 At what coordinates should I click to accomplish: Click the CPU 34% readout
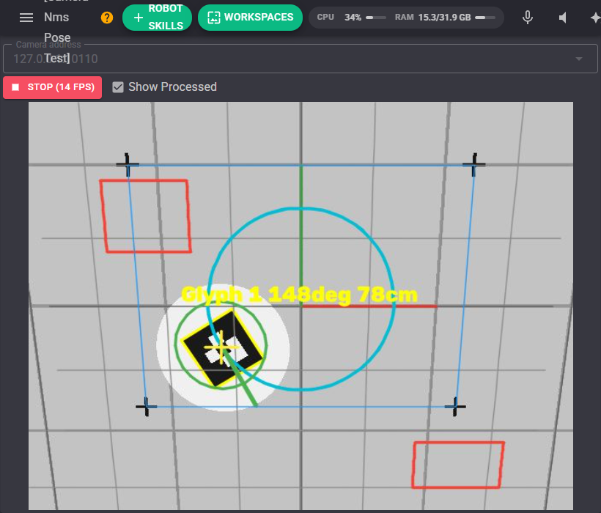pyautogui.click(x=339, y=18)
